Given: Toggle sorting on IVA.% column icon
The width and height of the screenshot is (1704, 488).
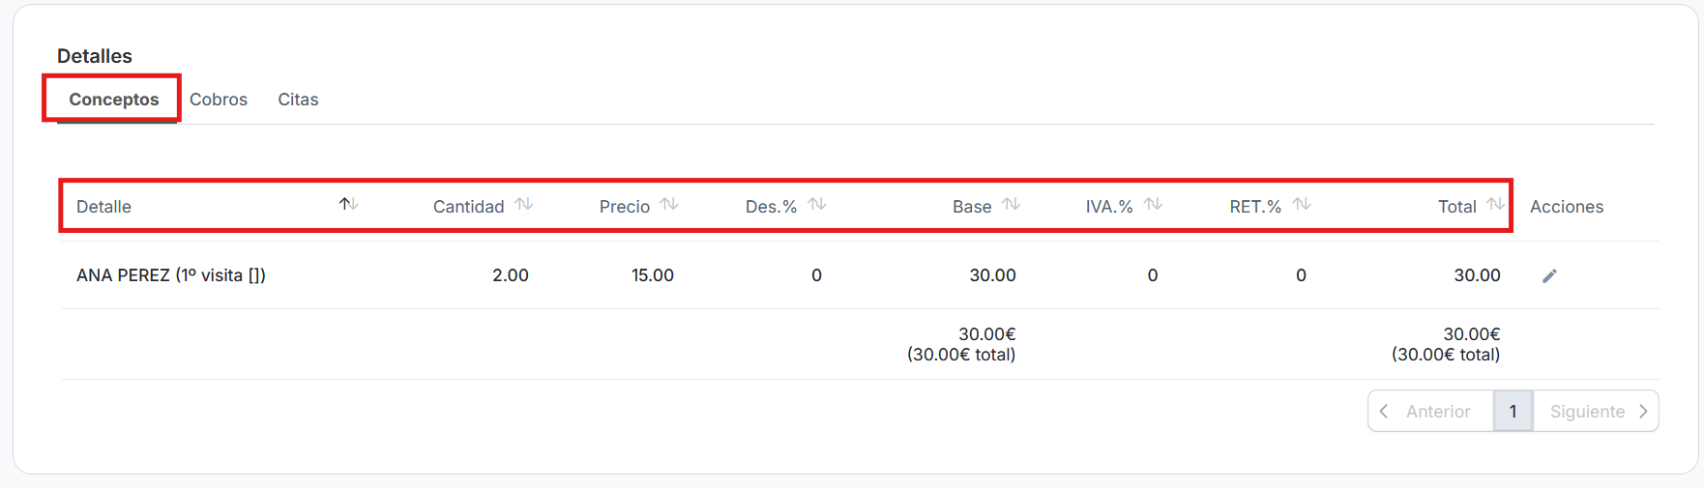Looking at the screenshot, I should pyautogui.click(x=1153, y=204).
